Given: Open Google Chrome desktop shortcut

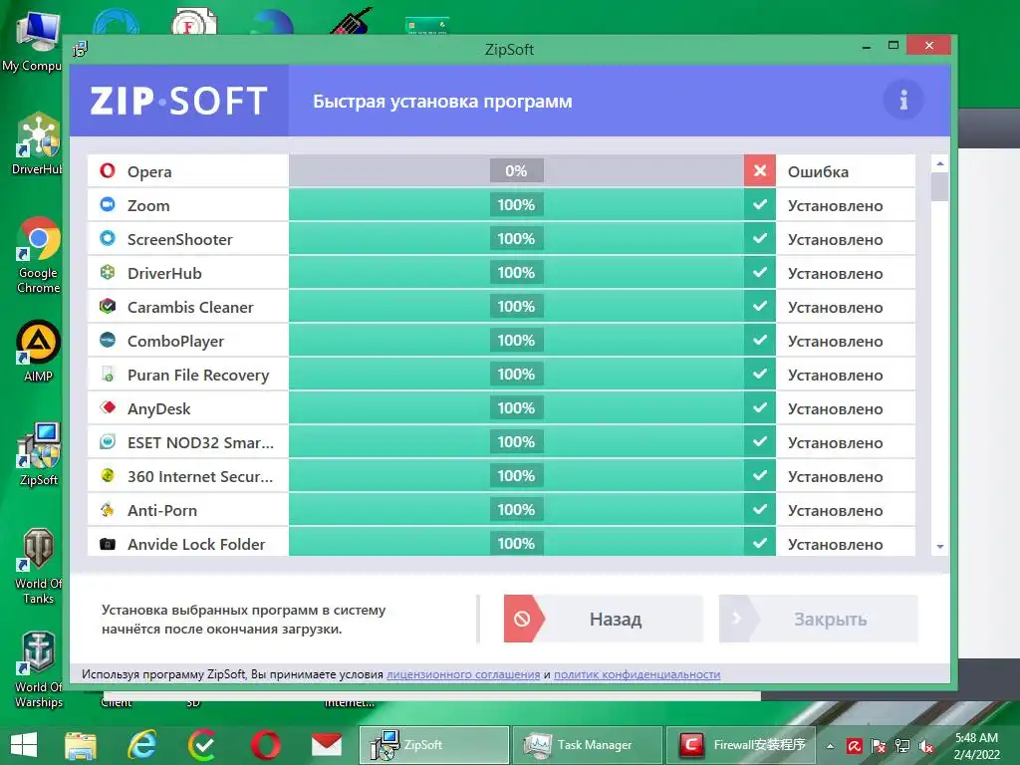Looking at the screenshot, I should [x=39, y=255].
